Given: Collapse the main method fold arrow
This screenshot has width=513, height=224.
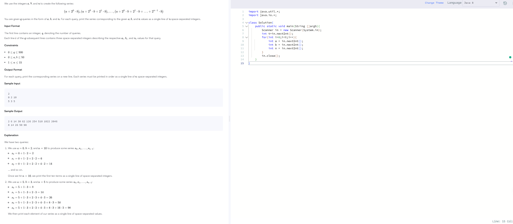Looking at the screenshot, I should point(247,26).
